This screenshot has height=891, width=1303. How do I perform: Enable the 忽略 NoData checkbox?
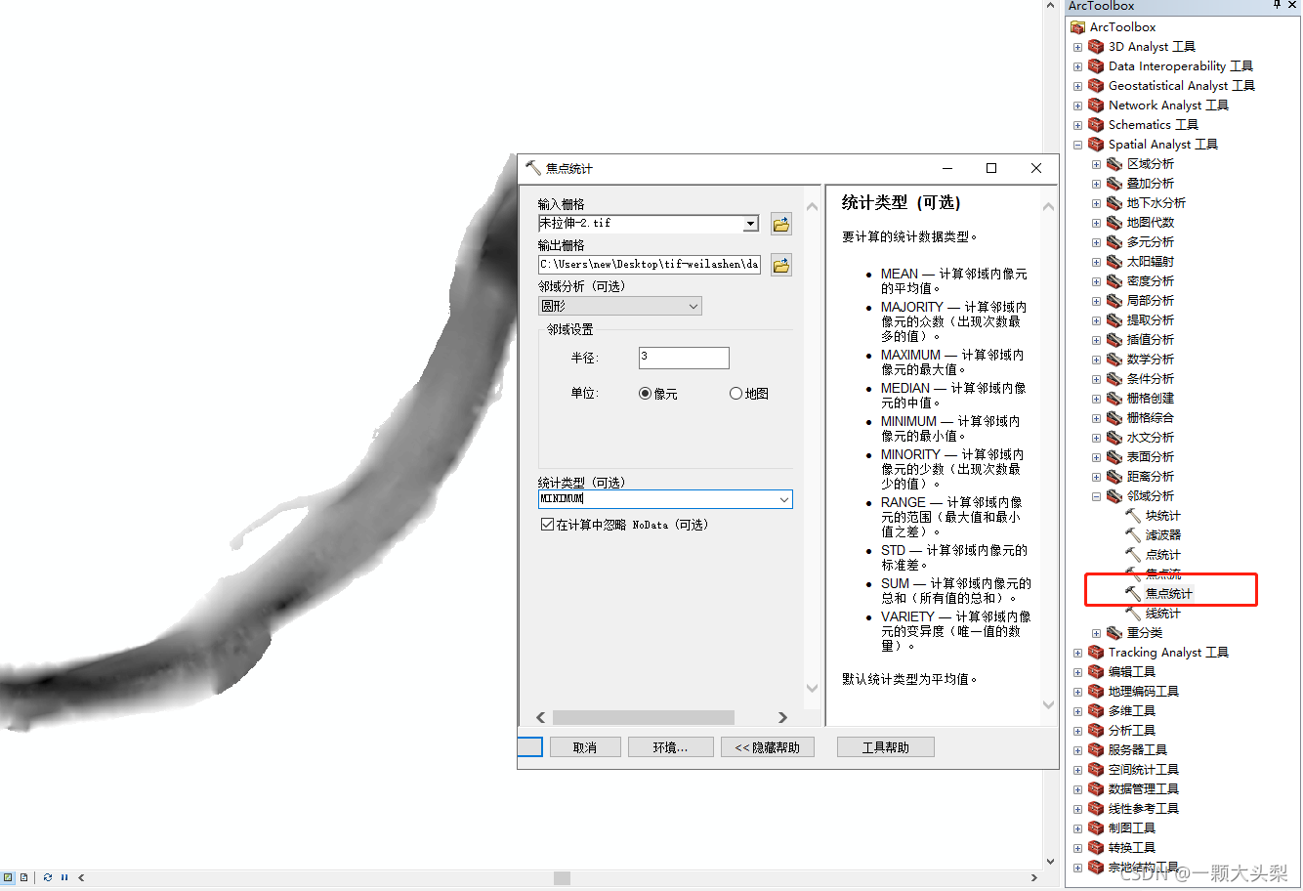click(545, 524)
